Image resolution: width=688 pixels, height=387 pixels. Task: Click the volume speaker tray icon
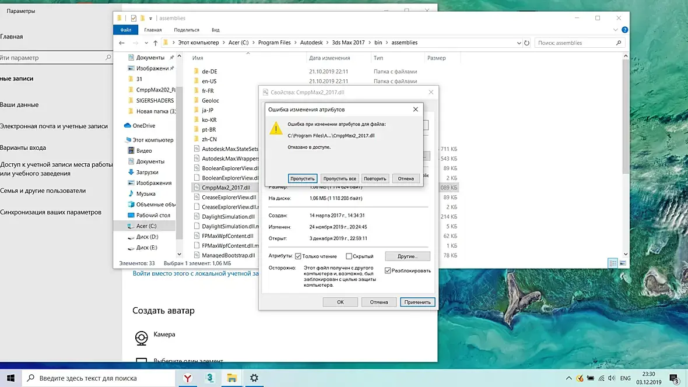[x=612, y=378]
